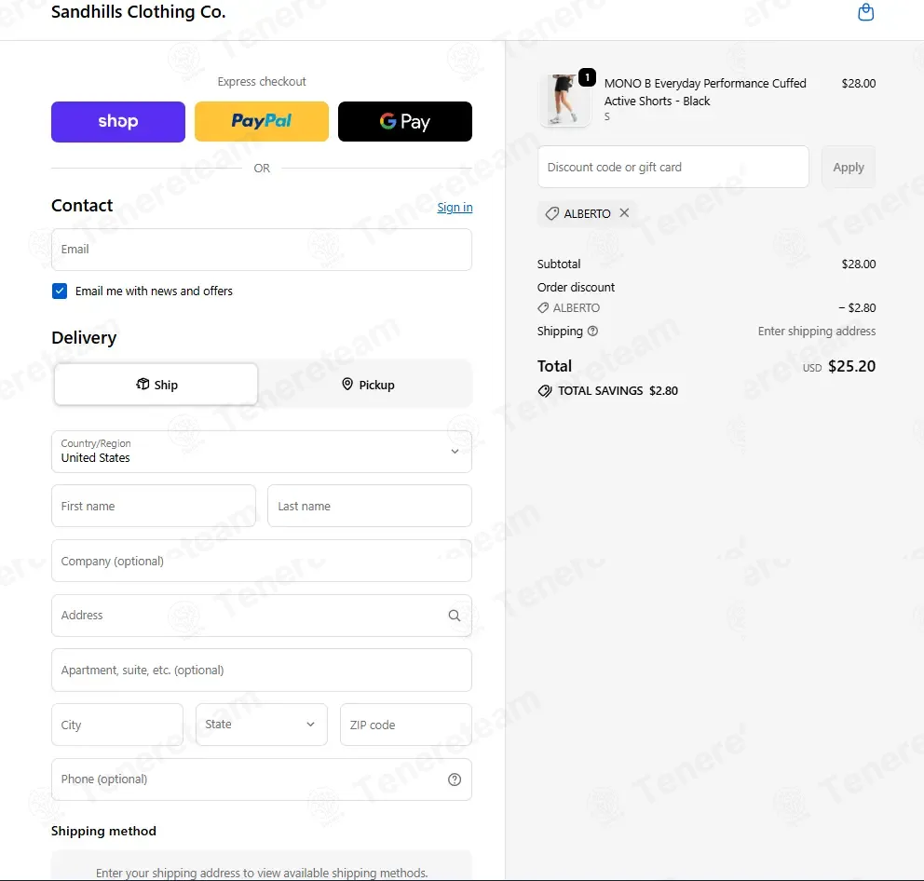This screenshot has width=924, height=881.
Task: Click the Total amount $25.20
Action: [x=851, y=367]
